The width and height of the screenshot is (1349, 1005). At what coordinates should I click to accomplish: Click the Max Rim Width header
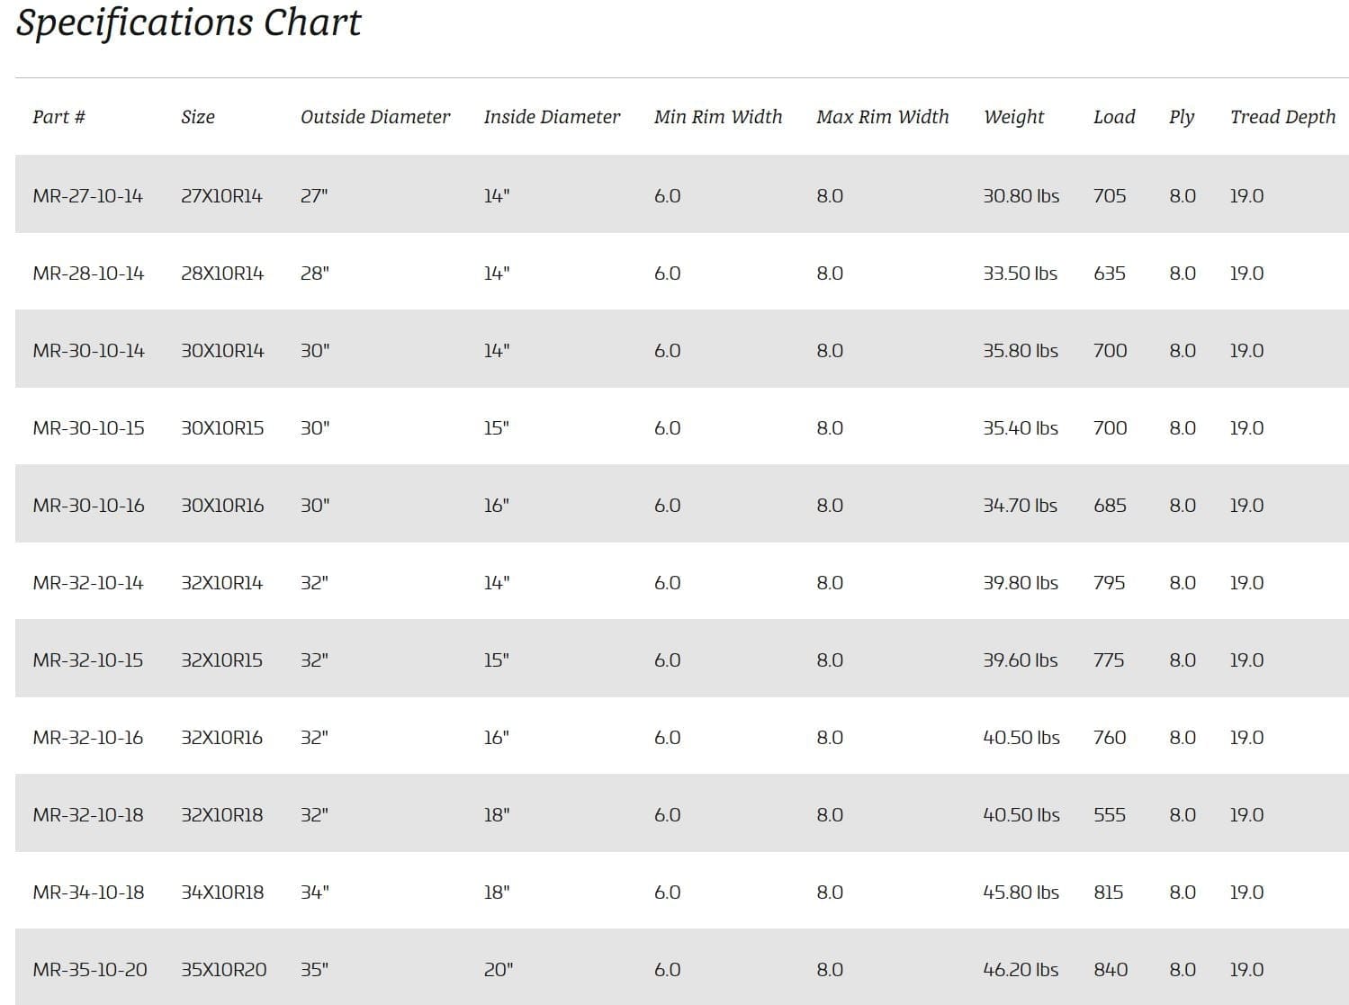(882, 117)
